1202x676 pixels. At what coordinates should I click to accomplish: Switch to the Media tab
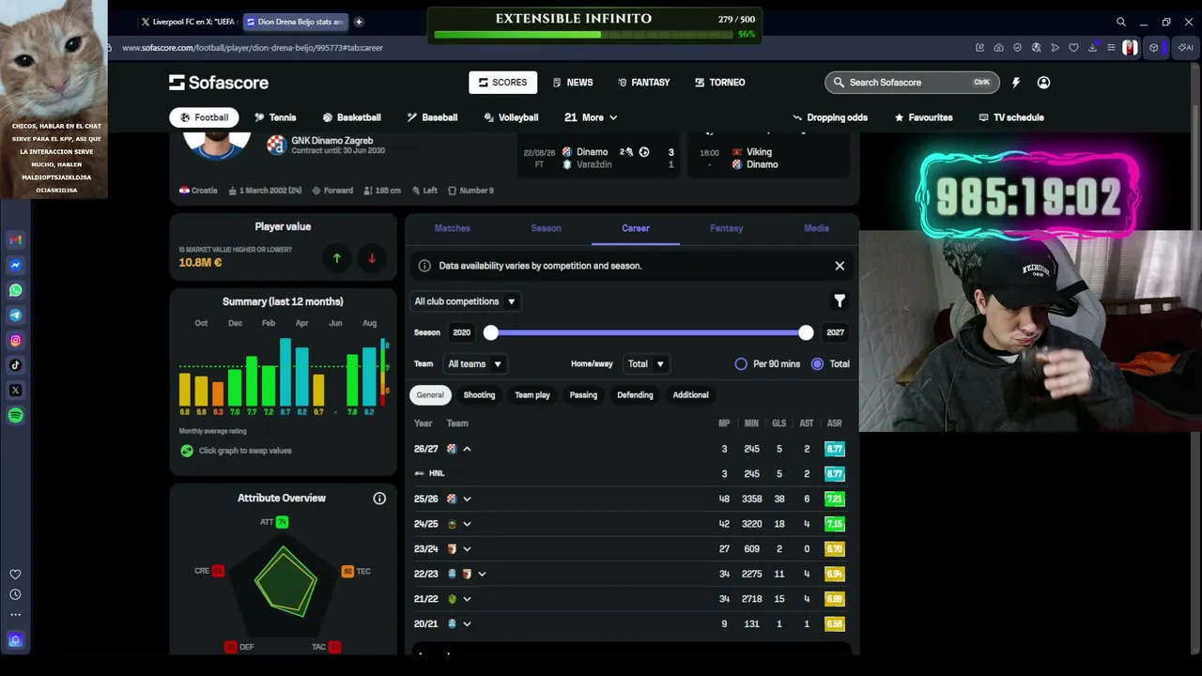tap(816, 228)
